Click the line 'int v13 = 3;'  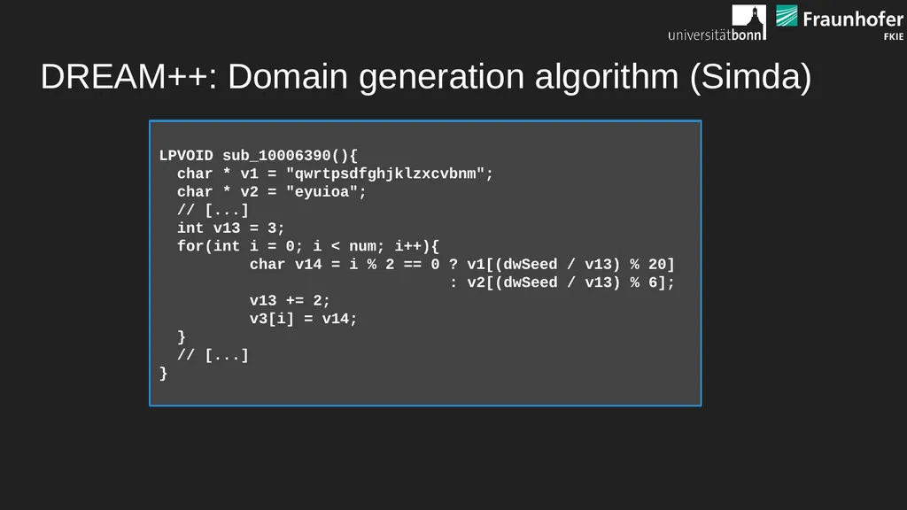(231, 228)
